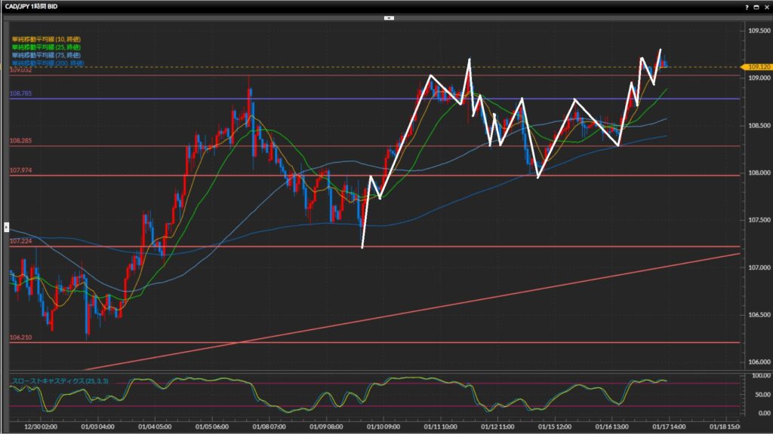Click the 107.500 price scale label
The image size is (773, 434).
click(x=757, y=220)
